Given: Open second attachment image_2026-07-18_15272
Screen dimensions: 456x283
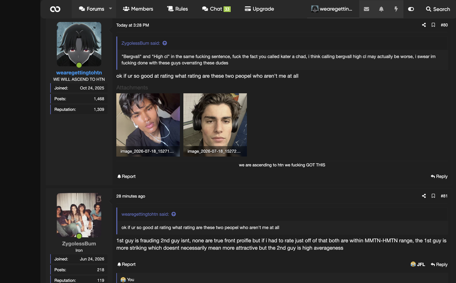Looking at the screenshot, I should click(x=215, y=125).
